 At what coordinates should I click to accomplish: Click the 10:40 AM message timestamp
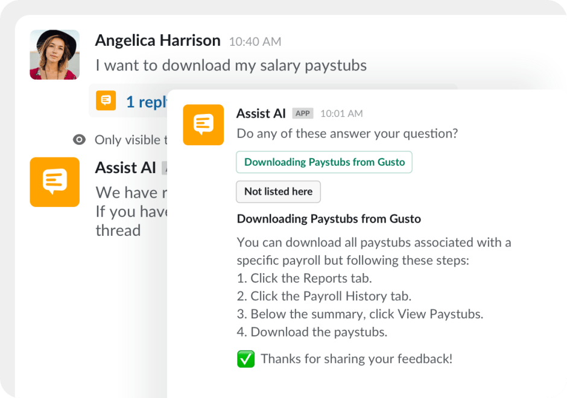click(255, 42)
